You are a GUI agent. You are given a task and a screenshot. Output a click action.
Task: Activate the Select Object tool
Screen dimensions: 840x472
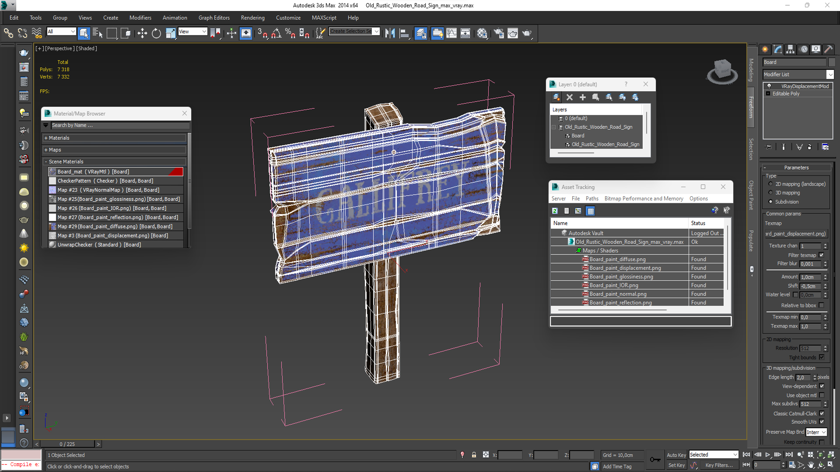tap(84, 33)
